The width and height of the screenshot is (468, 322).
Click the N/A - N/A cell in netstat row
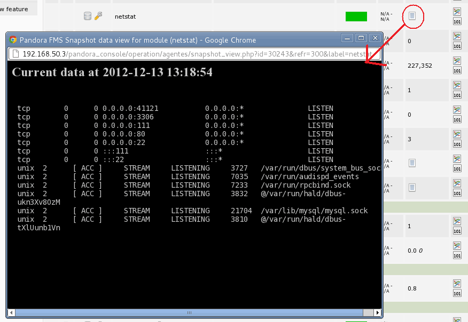[386, 17]
